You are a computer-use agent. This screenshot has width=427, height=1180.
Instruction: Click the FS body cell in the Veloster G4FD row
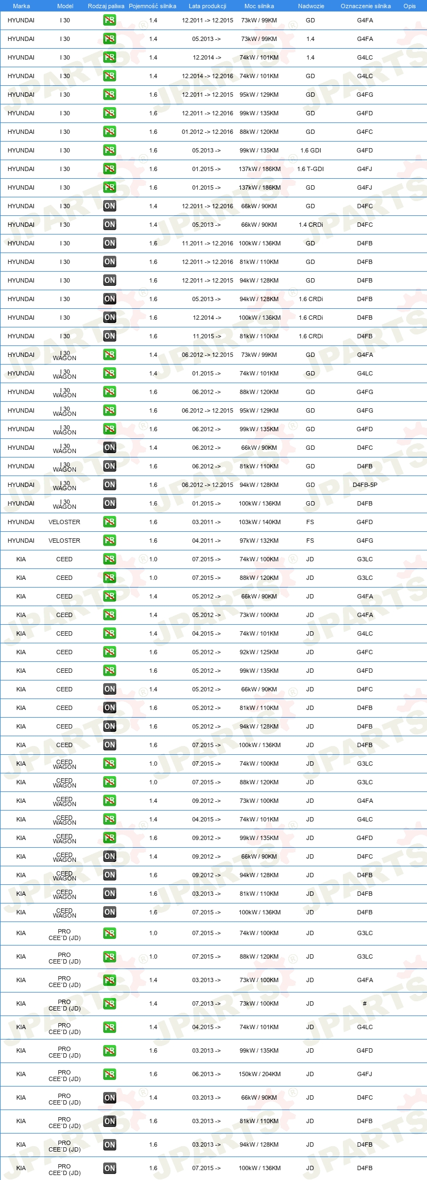pos(310,522)
